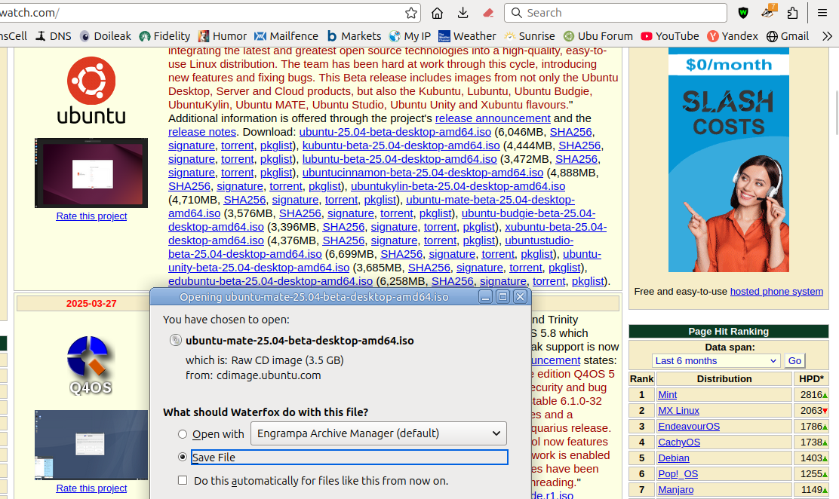Open the hosted phone system ad link
The height and width of the screenshot is (499, 839).
776,292
